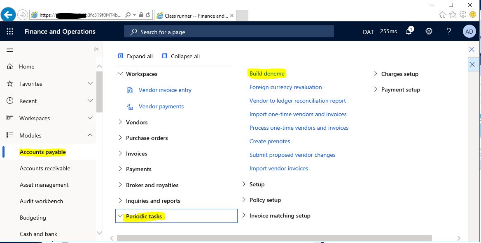Click the Expand all icon
The width and height of the screenshot is (481, 243).
coord(121,56)
